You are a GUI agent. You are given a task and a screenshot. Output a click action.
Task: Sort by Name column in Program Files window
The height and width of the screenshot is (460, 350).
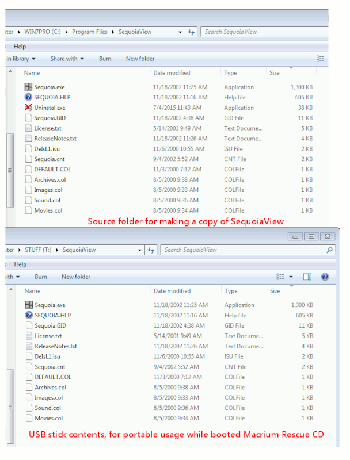(32, 73)
